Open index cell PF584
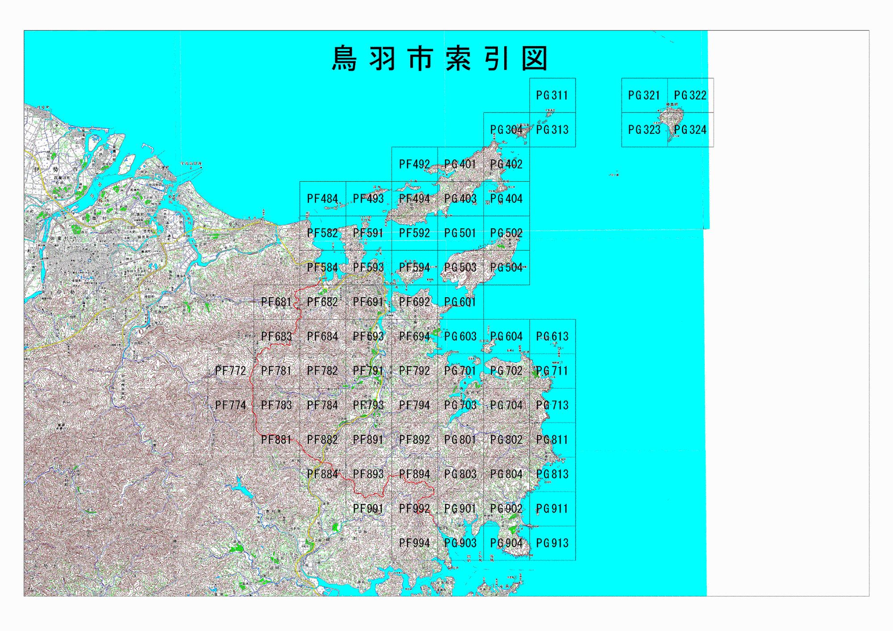Viewport: 893px width, 631px height. click(x=322, y=267)
